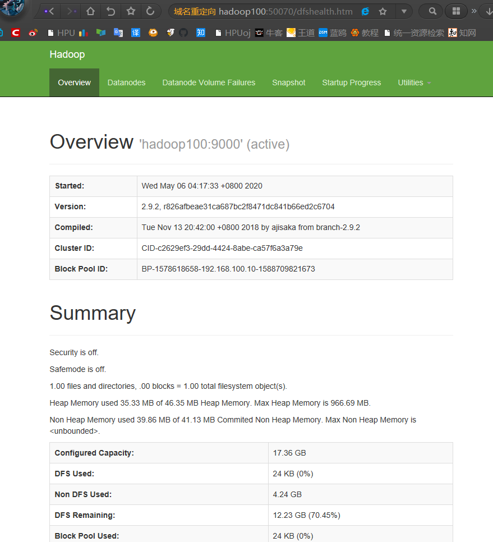Show more toolbar items chevron

click(474, 11)
